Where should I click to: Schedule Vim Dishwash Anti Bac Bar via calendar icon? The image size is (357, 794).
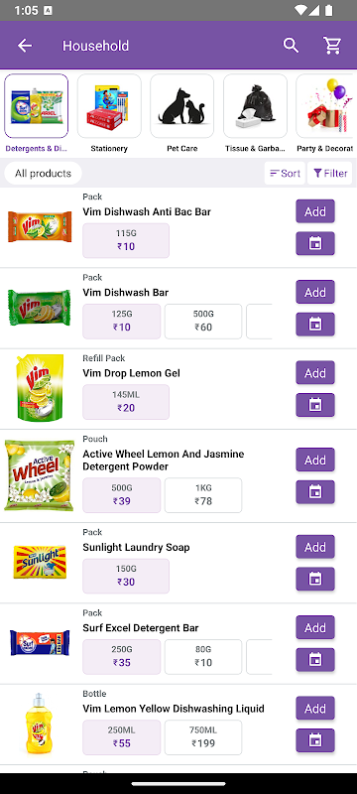(x=315, y=243)
